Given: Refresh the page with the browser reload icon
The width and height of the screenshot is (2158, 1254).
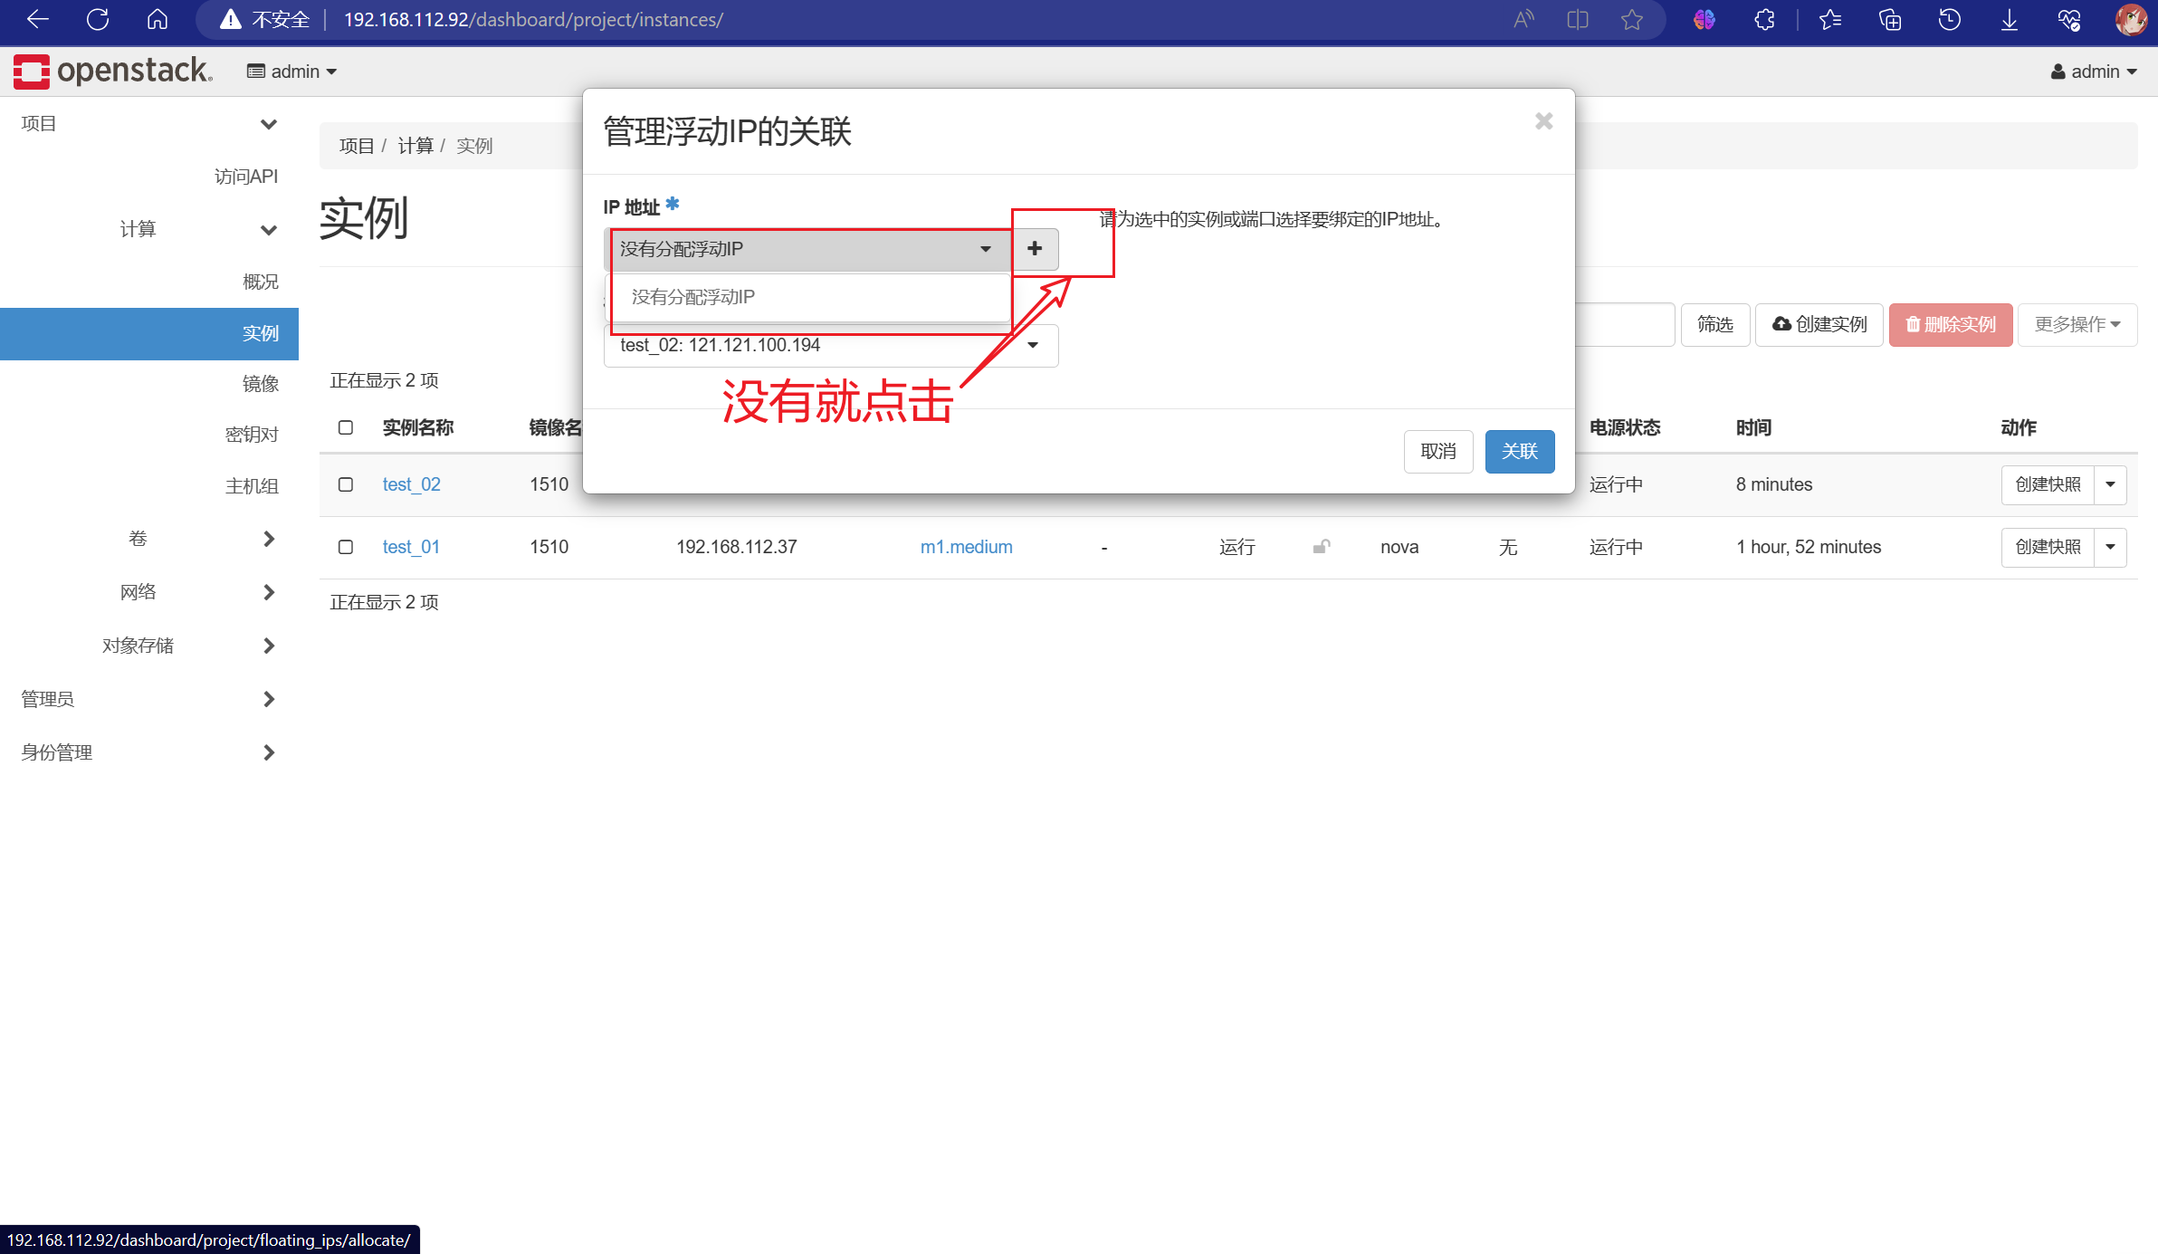Looking at the screenshot, I should tap(97, 19).
